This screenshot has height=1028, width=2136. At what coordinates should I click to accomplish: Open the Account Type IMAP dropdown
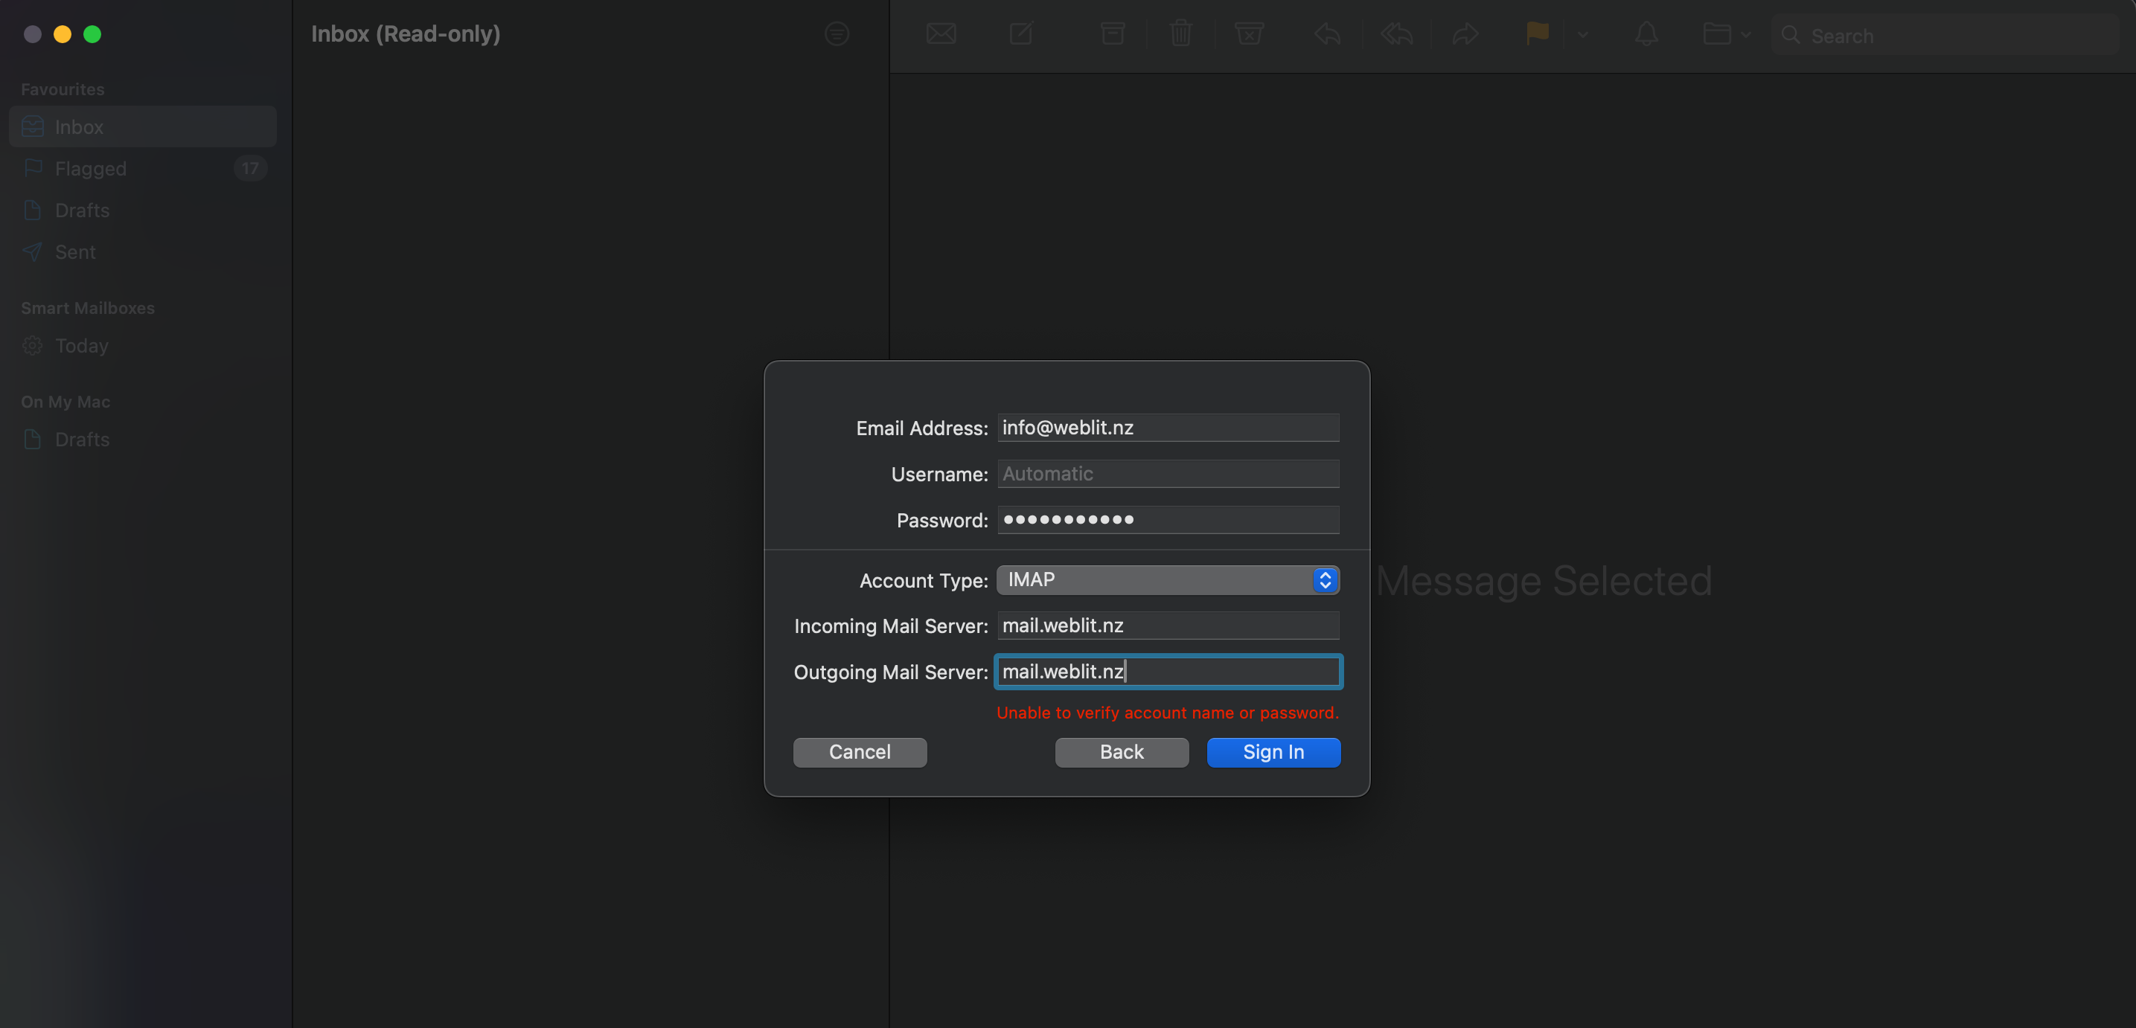click(1168, 580)
